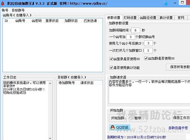Click the 一个QQ号加 groups count field
Viewport: 190px width, 140px height.
130,37
